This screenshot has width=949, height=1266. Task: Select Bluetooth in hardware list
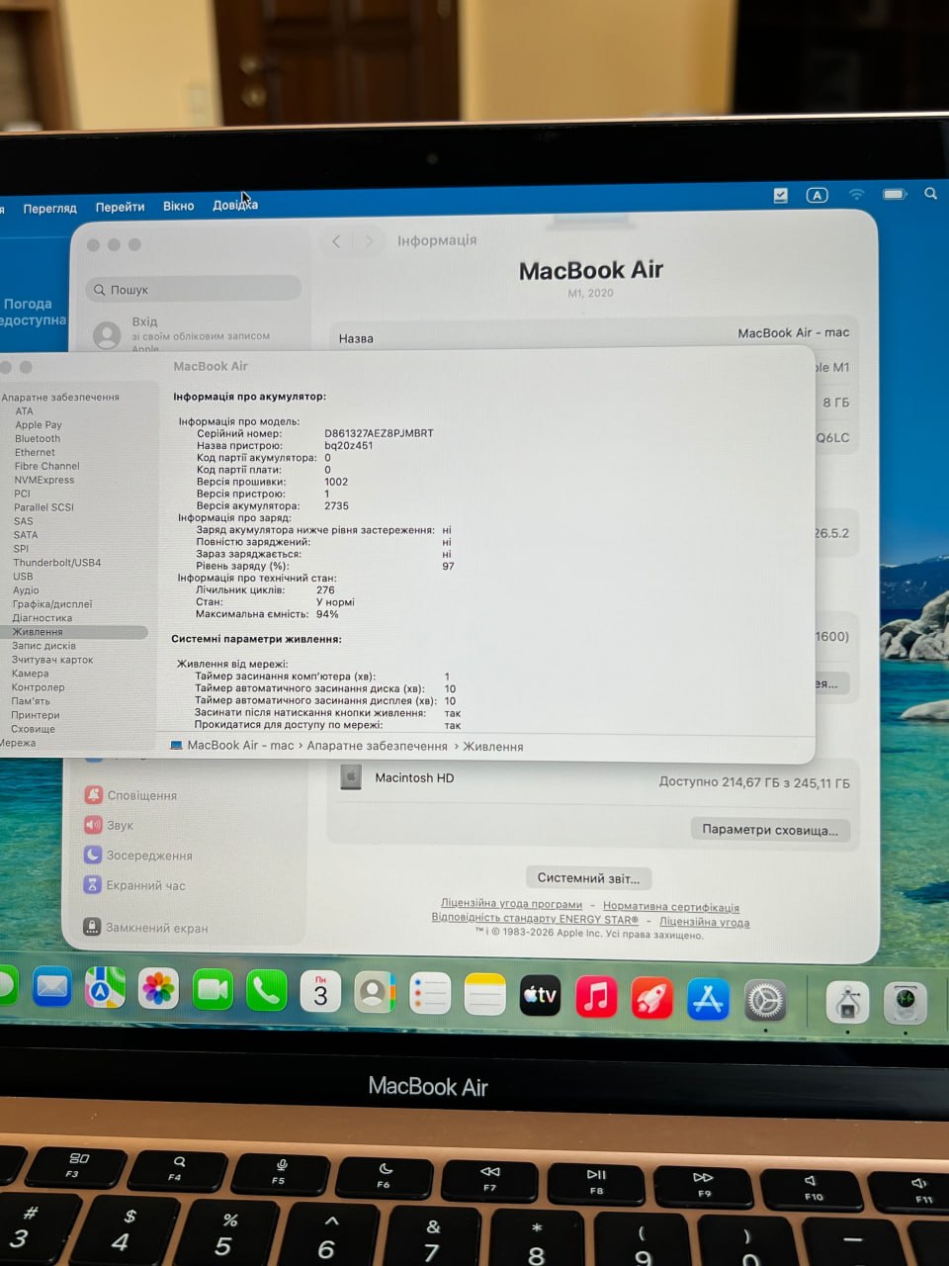[38, 439]
